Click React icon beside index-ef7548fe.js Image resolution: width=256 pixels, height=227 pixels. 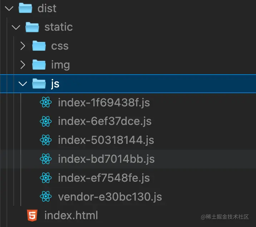point(46,178)
